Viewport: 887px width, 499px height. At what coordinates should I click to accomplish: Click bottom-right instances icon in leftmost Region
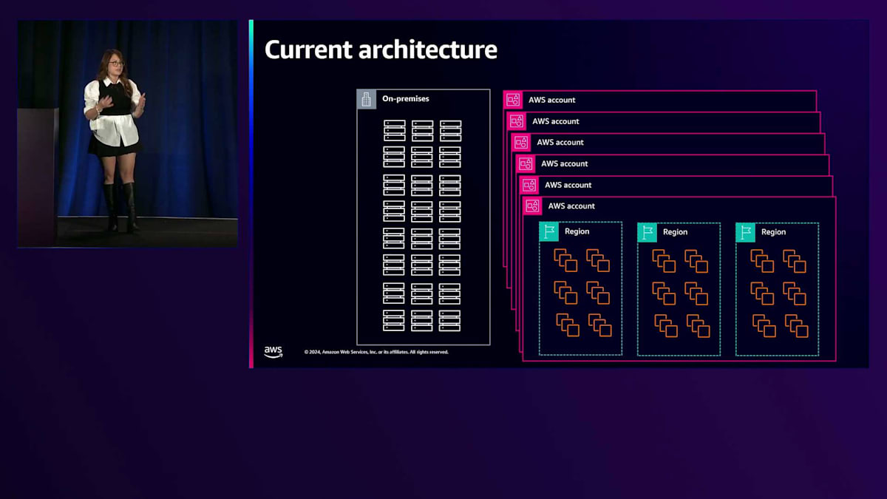tap(599, 325)
